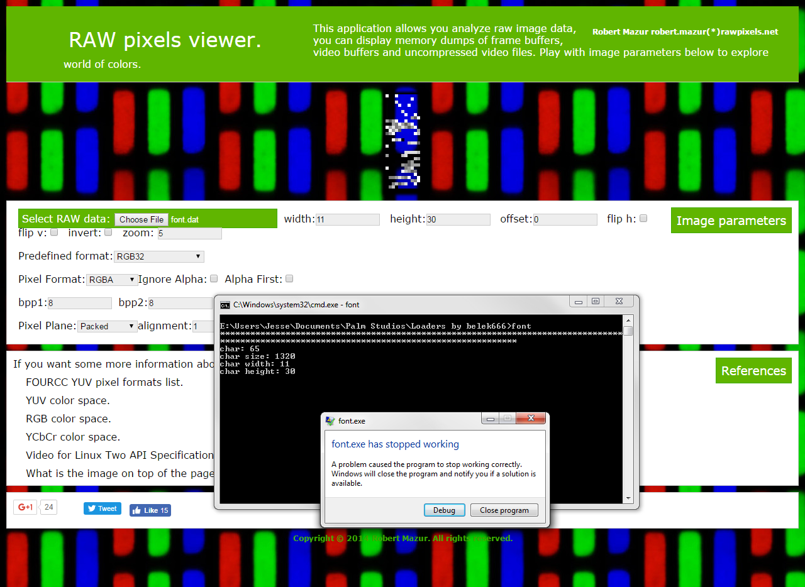Maximize the cmd.exe window

point(596,301)
